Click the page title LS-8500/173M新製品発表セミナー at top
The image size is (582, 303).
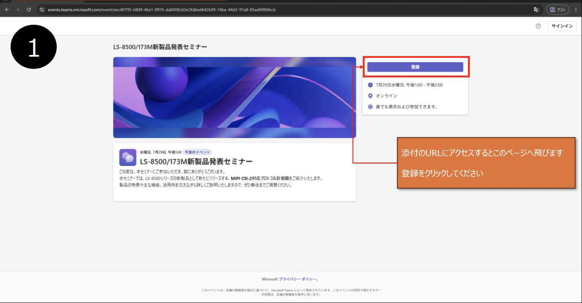point(160,46)
